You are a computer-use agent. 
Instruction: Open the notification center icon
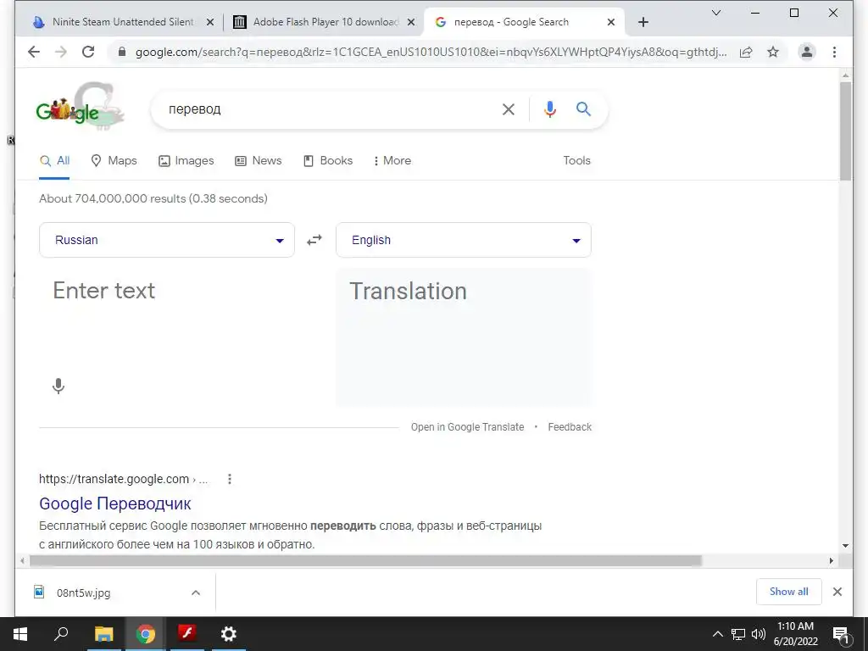(x=840, y=634)
